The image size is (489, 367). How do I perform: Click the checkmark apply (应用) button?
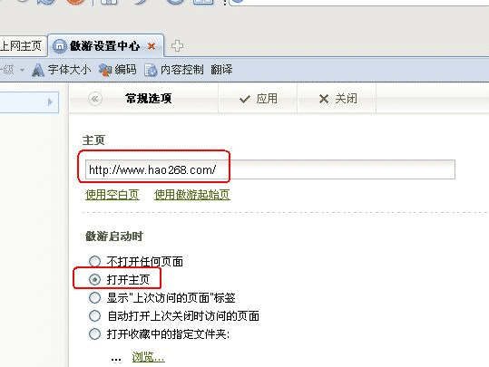click(x=259, y=99)
